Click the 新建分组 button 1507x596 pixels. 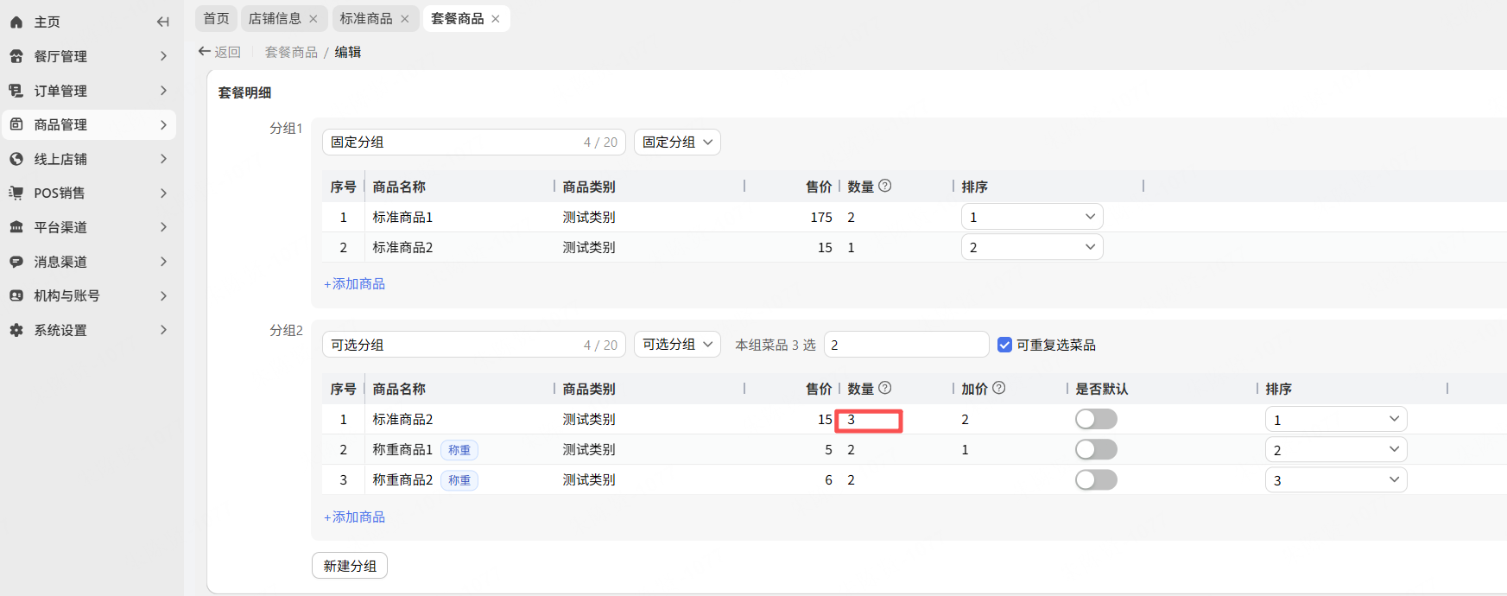(350, 566)
